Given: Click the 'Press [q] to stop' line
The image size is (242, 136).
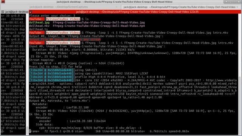Looking at the screenshot, I should coord(56,67).
